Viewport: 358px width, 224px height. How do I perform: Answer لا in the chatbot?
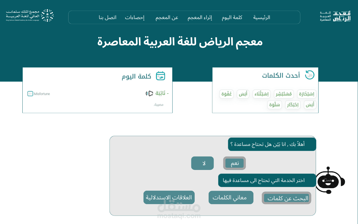(202, 163)
